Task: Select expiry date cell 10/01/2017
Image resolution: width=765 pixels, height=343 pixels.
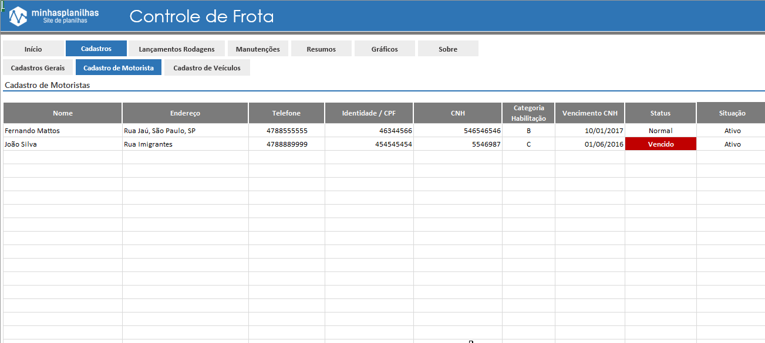Action: click(x=590, y=130)
